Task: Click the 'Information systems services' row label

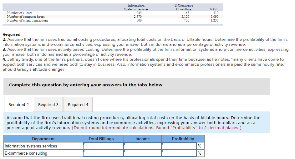Action: [31, 146]
